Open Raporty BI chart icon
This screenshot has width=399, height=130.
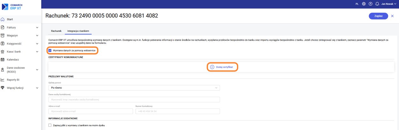click(3, 80)
